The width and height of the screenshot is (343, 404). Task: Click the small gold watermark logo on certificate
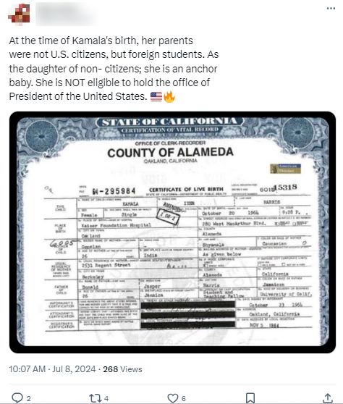(286, 169)
